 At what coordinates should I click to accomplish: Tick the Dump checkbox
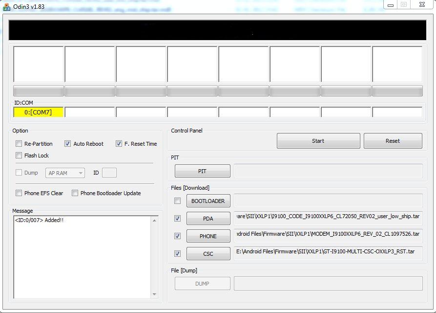(19, 173)
